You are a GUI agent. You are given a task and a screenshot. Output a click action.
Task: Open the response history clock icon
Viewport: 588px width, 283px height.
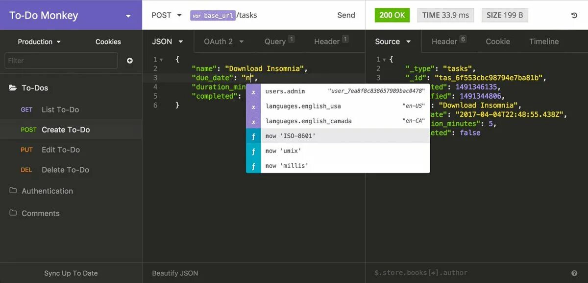(x=575, y=15)
